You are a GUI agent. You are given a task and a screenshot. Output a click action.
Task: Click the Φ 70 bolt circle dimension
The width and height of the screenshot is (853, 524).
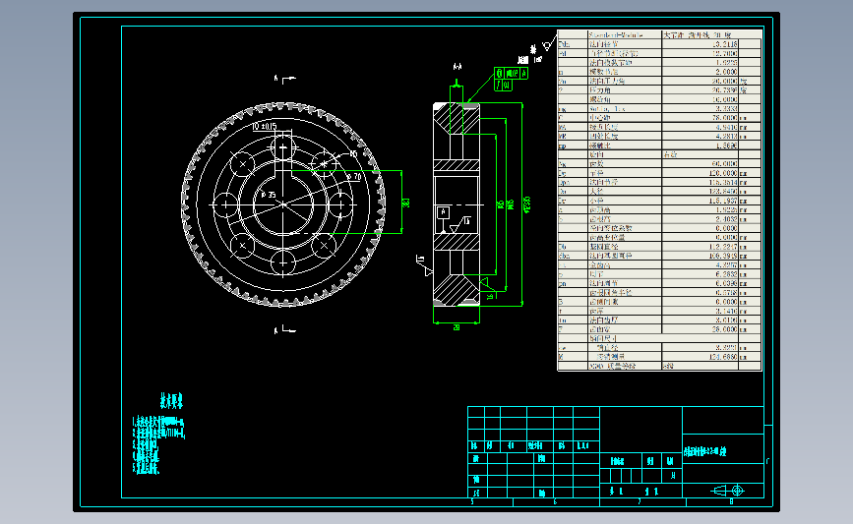coord(354,177)
